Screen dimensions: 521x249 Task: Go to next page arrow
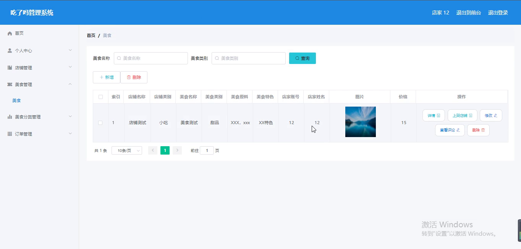[177, 150]
